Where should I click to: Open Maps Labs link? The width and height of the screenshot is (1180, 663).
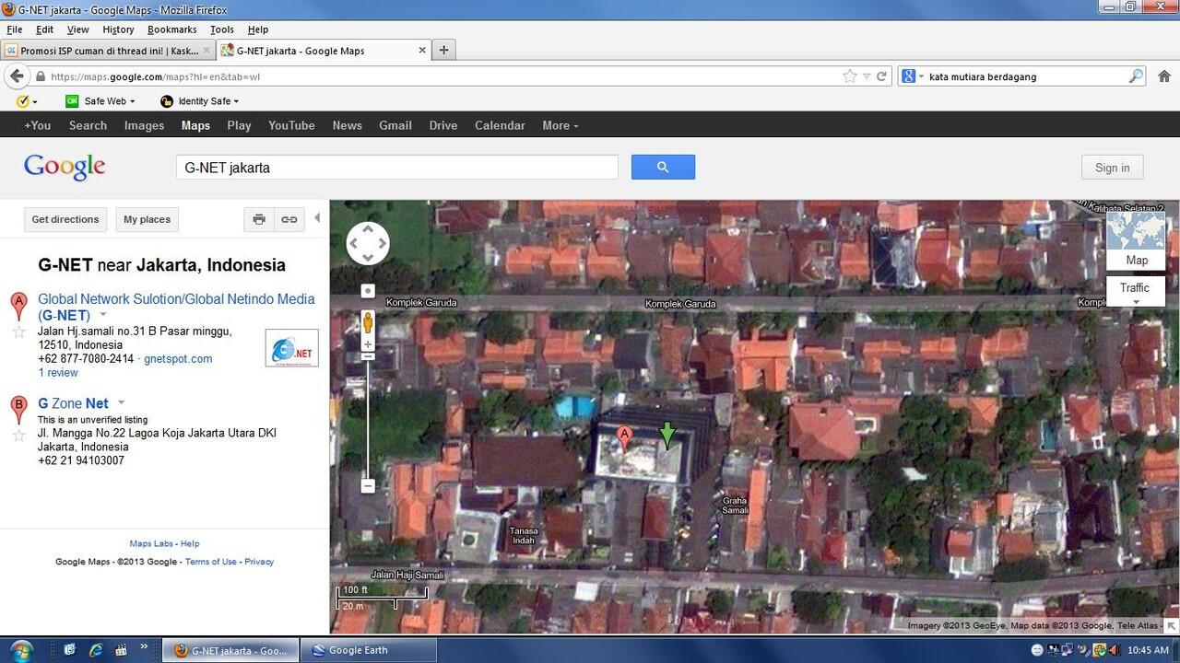pyautogui.click(x=151, y=544)
